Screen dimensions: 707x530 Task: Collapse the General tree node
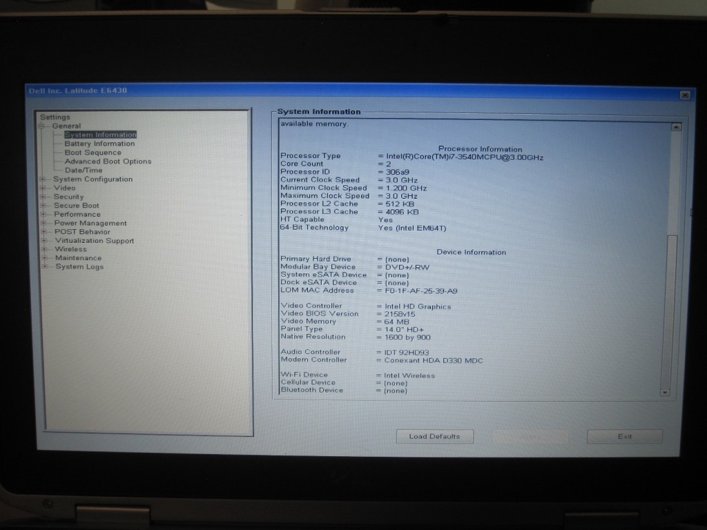pyautogui.click(x=42, y=126)
